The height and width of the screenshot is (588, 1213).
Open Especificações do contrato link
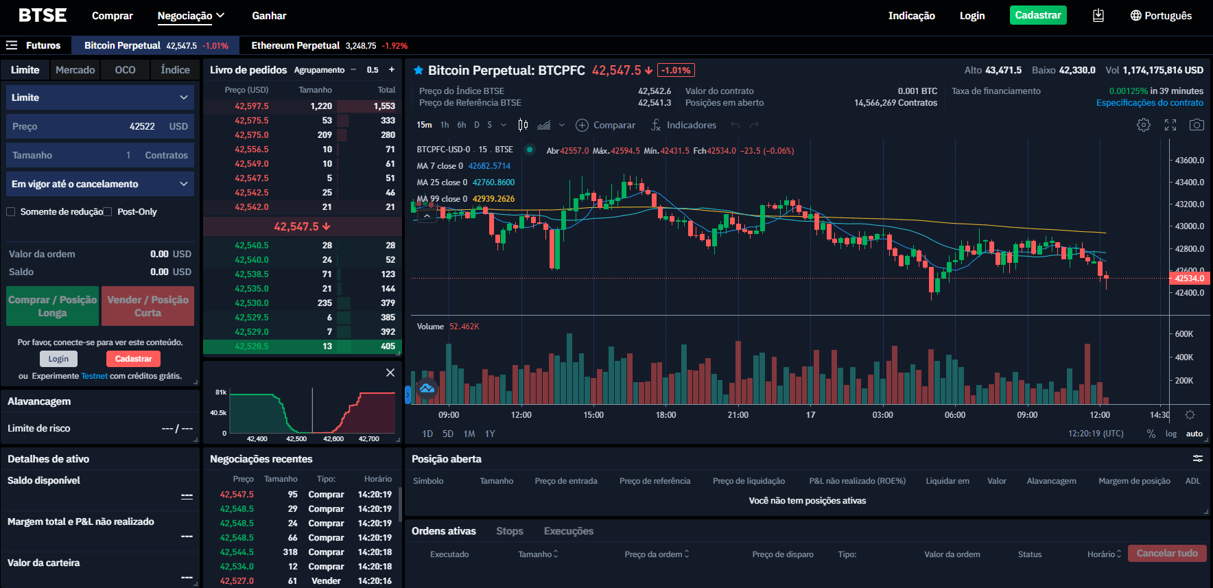pyautogui.click(x=1150, y=103)
